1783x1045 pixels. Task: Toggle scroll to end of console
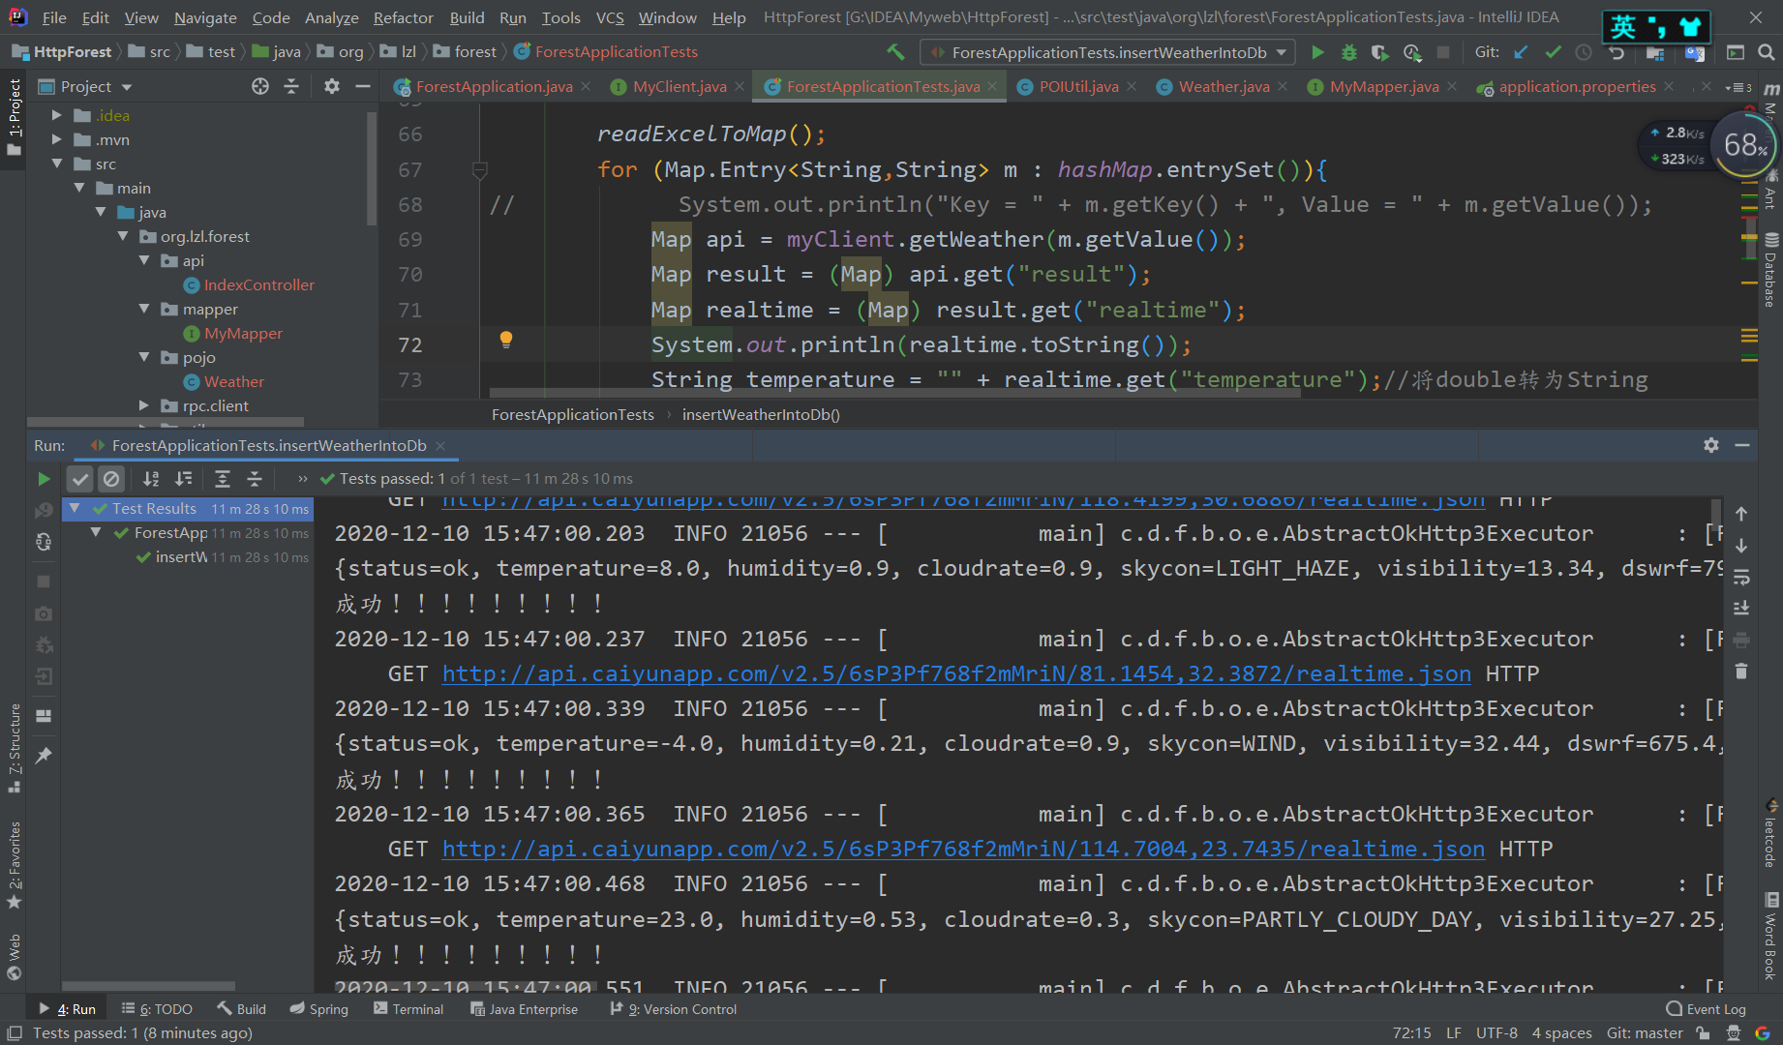click(x=1741, y=608)
